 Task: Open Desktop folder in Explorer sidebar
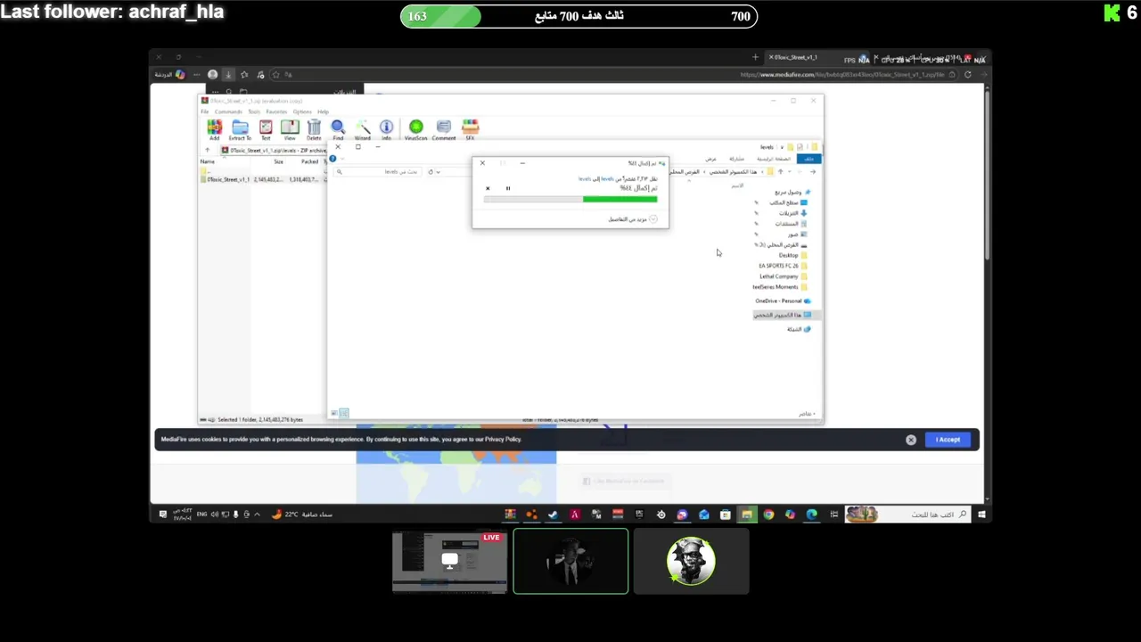pos(792,255)
